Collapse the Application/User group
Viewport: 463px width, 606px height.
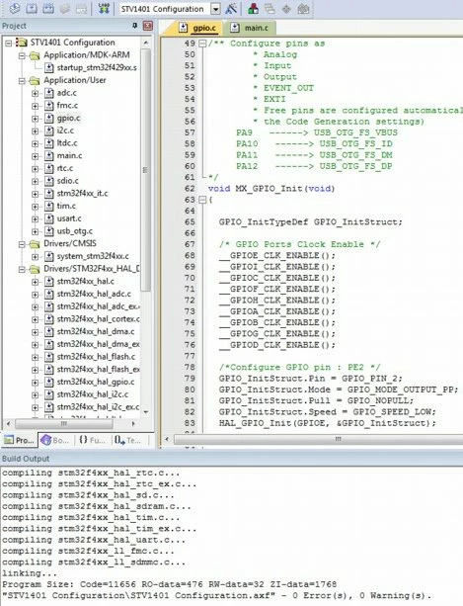22,81
